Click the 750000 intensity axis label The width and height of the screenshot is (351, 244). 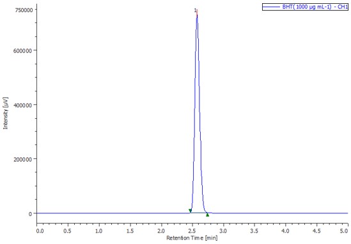pos(24,10)
